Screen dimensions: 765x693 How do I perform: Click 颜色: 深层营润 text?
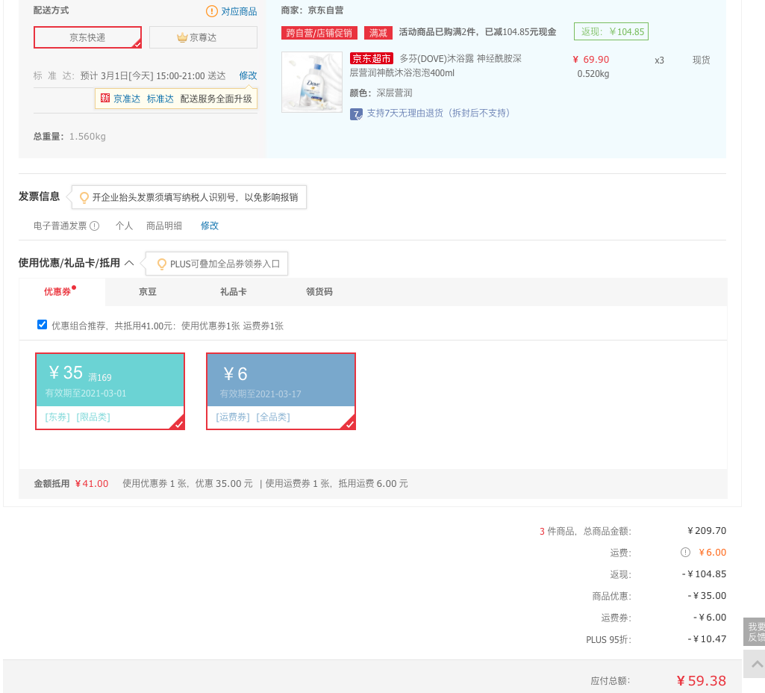click(381, 93)
